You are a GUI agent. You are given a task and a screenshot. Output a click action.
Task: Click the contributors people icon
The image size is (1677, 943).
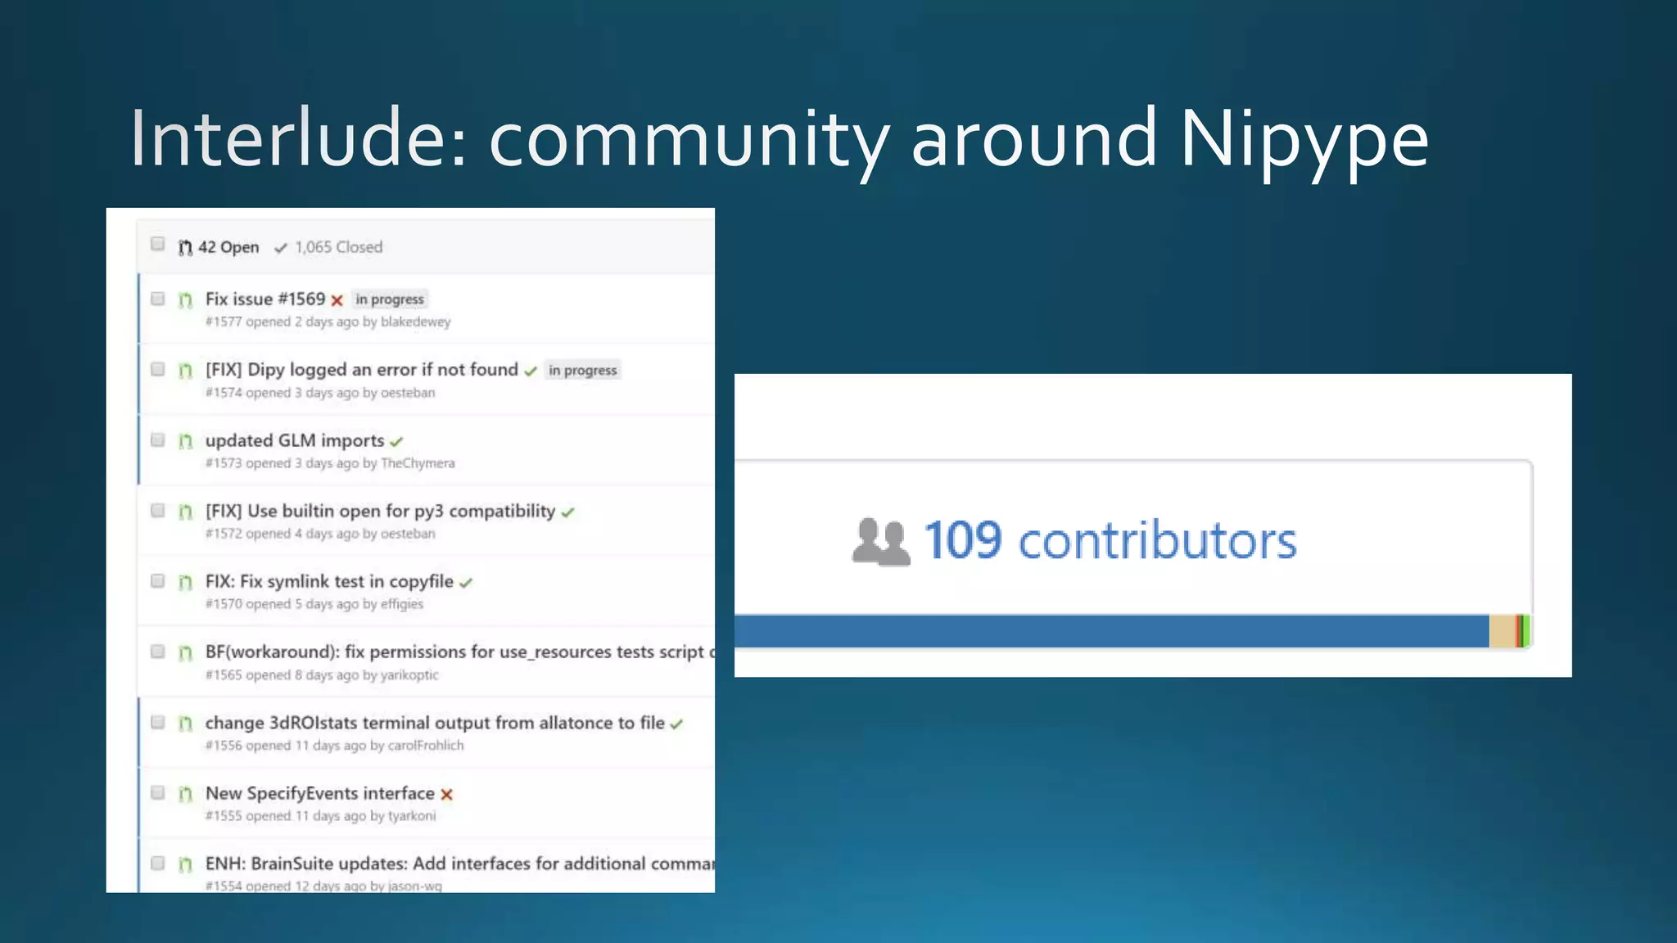click(x=880, y=542)
